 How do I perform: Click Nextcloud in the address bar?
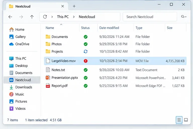tap(87, 17)
